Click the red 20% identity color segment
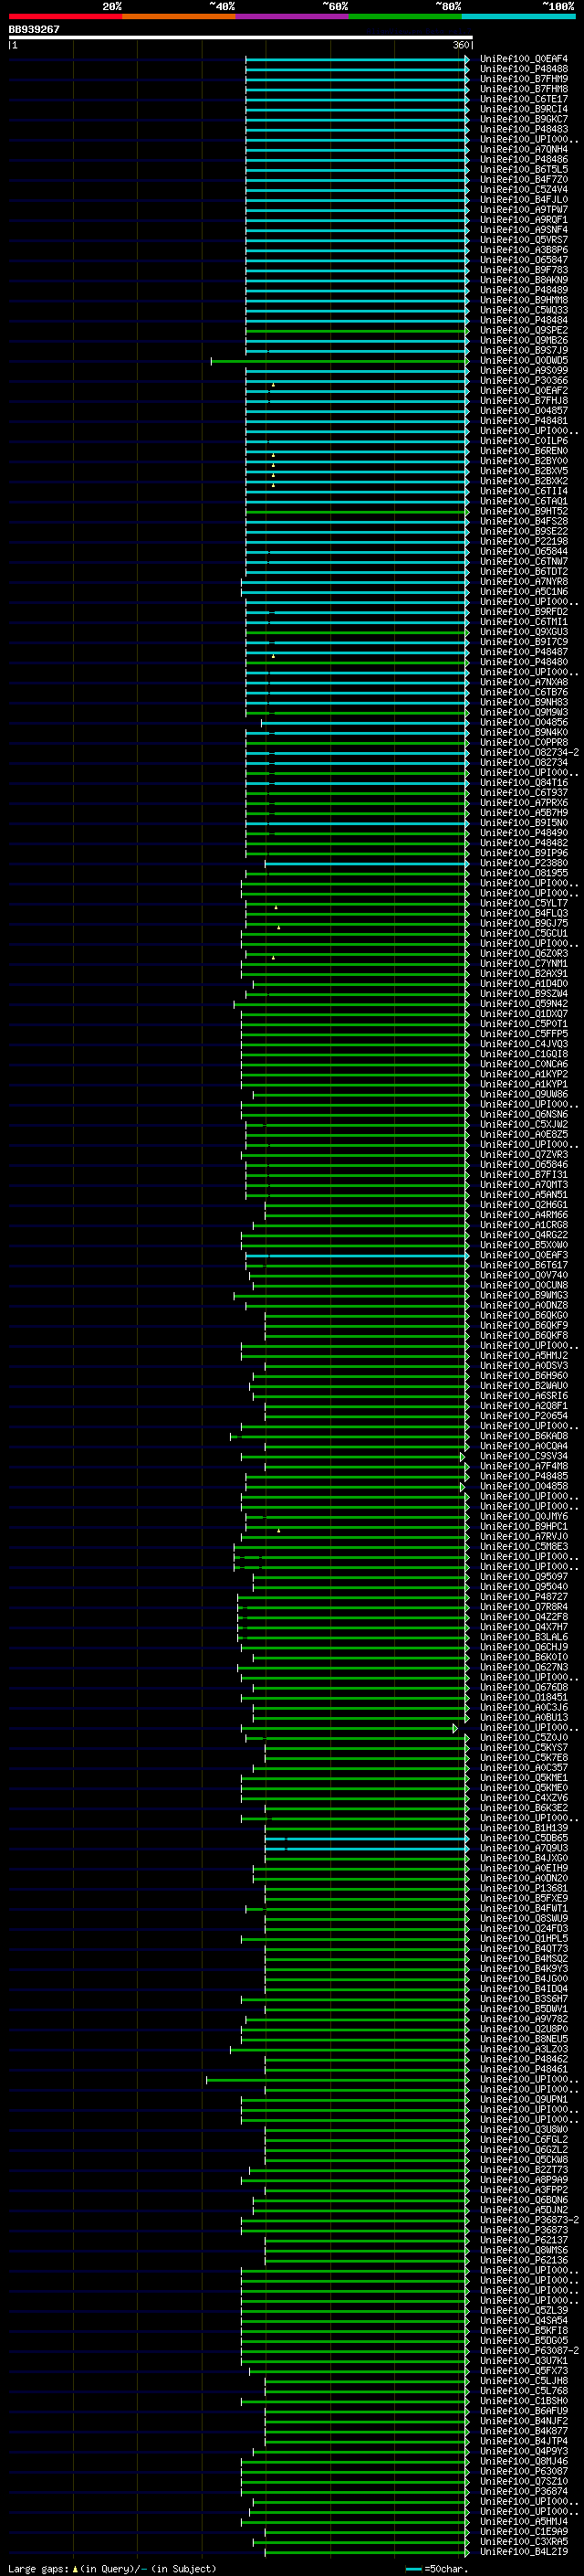Image resolution: width=584 pixels, height=2576 pixels. click(x=65, y=16)
